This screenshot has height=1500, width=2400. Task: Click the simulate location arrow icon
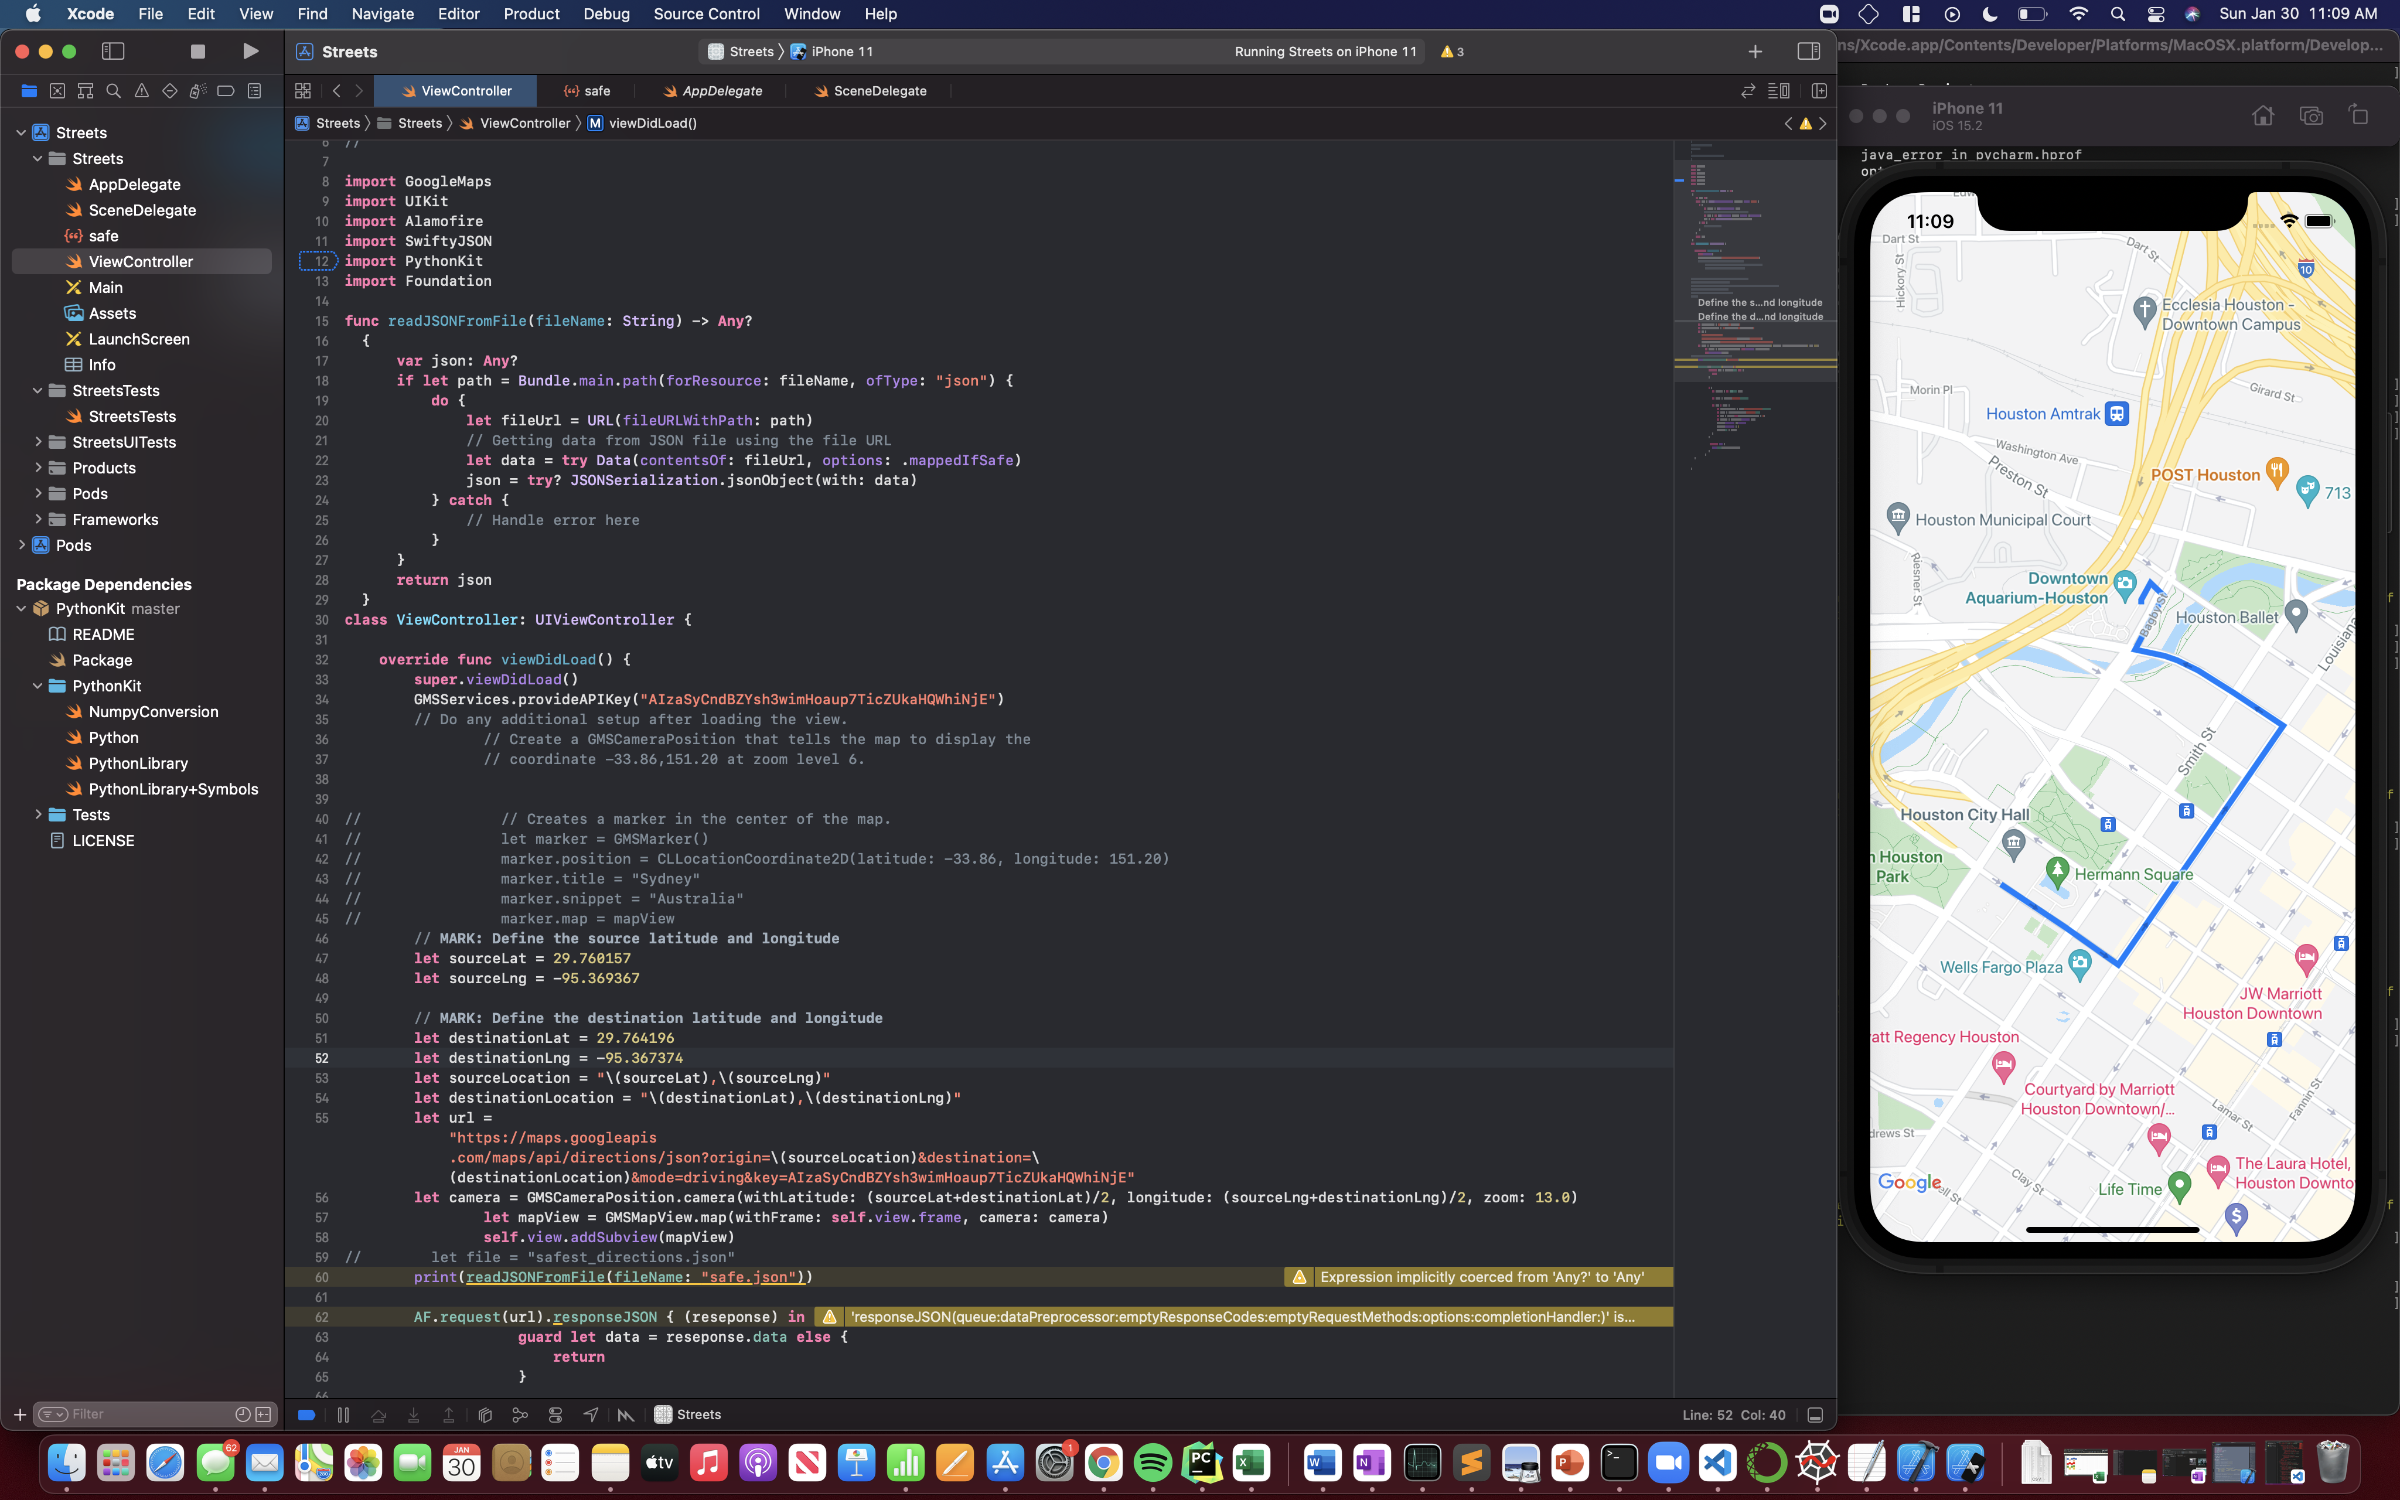590,1414
